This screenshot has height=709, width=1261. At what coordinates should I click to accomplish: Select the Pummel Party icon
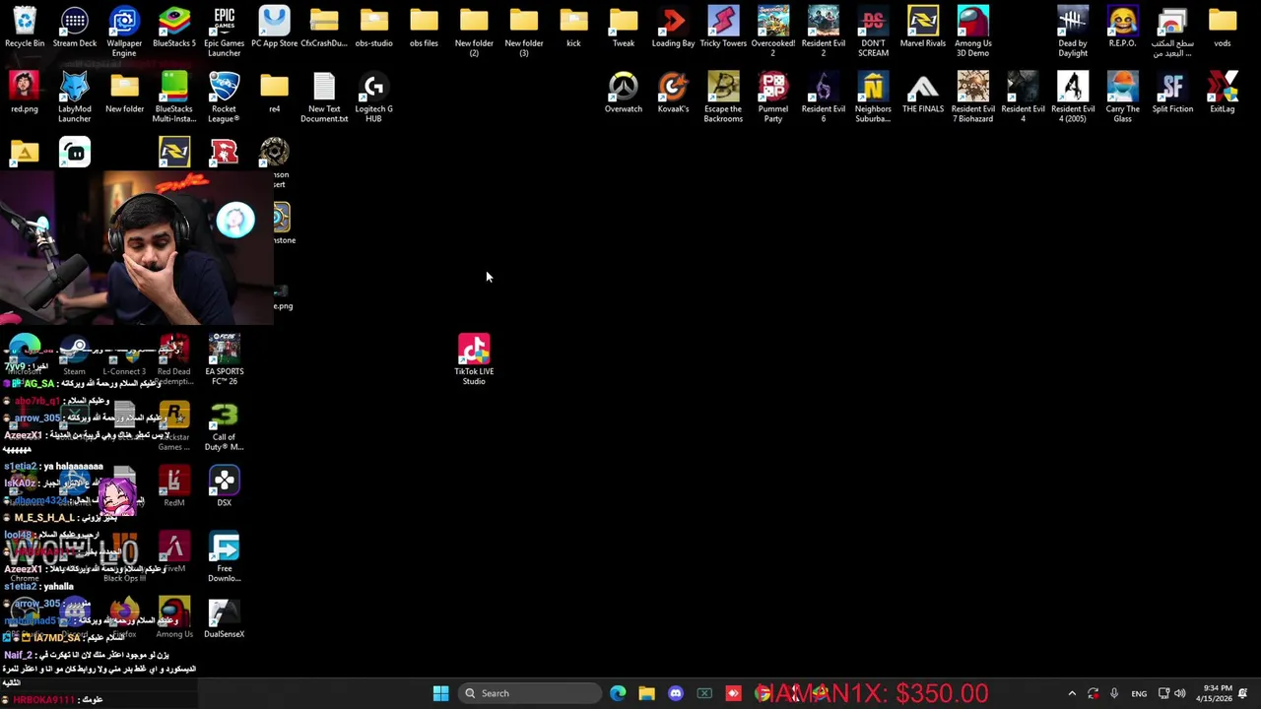tap(773, 97)
